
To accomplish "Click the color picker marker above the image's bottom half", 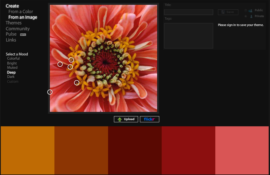I will point(77,83).
